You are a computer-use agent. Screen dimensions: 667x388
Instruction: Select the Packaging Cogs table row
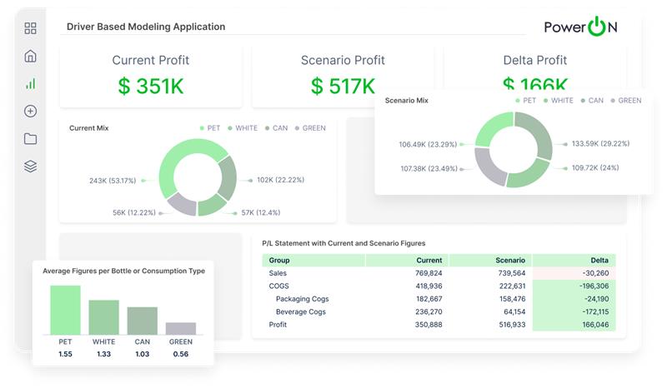pyautogui.click(x=301, y=299)
